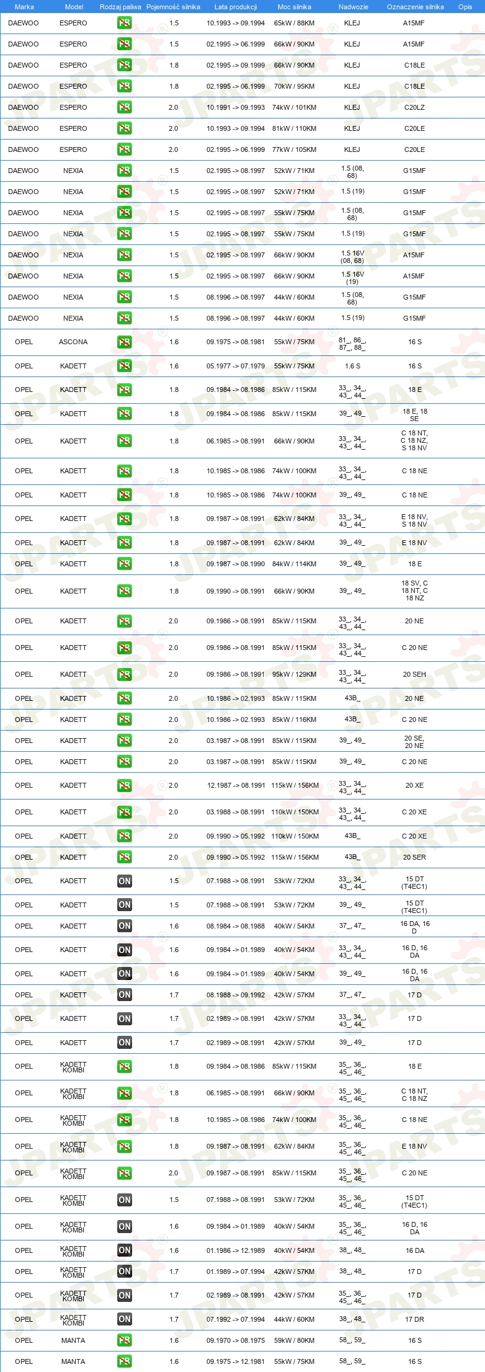Viewport: 485px width, 1372px height.
Task: Click petrol icon in Espero 77kW/105KM row
Action: [x=124, y=149]
